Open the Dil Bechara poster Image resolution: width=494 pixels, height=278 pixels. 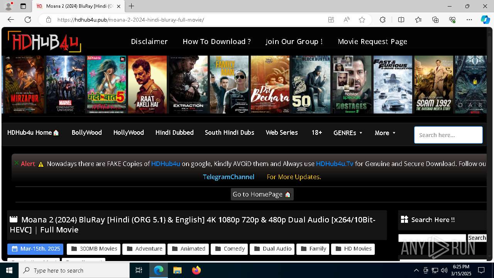coord(270,85)
